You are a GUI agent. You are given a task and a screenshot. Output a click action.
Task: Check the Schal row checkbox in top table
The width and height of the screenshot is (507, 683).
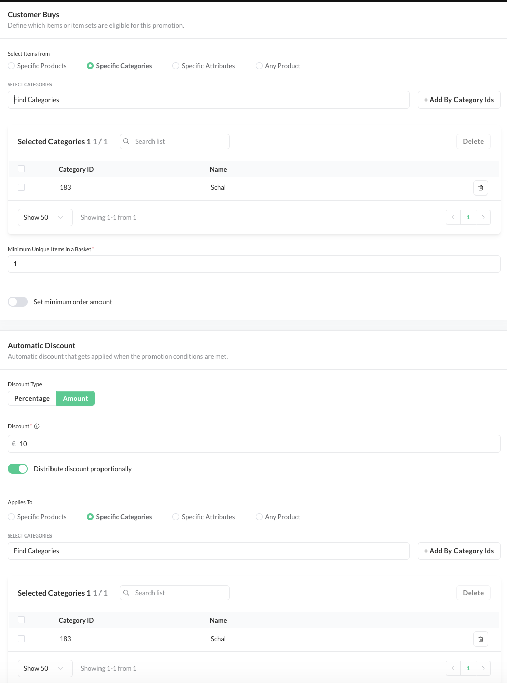click(21, 187)
